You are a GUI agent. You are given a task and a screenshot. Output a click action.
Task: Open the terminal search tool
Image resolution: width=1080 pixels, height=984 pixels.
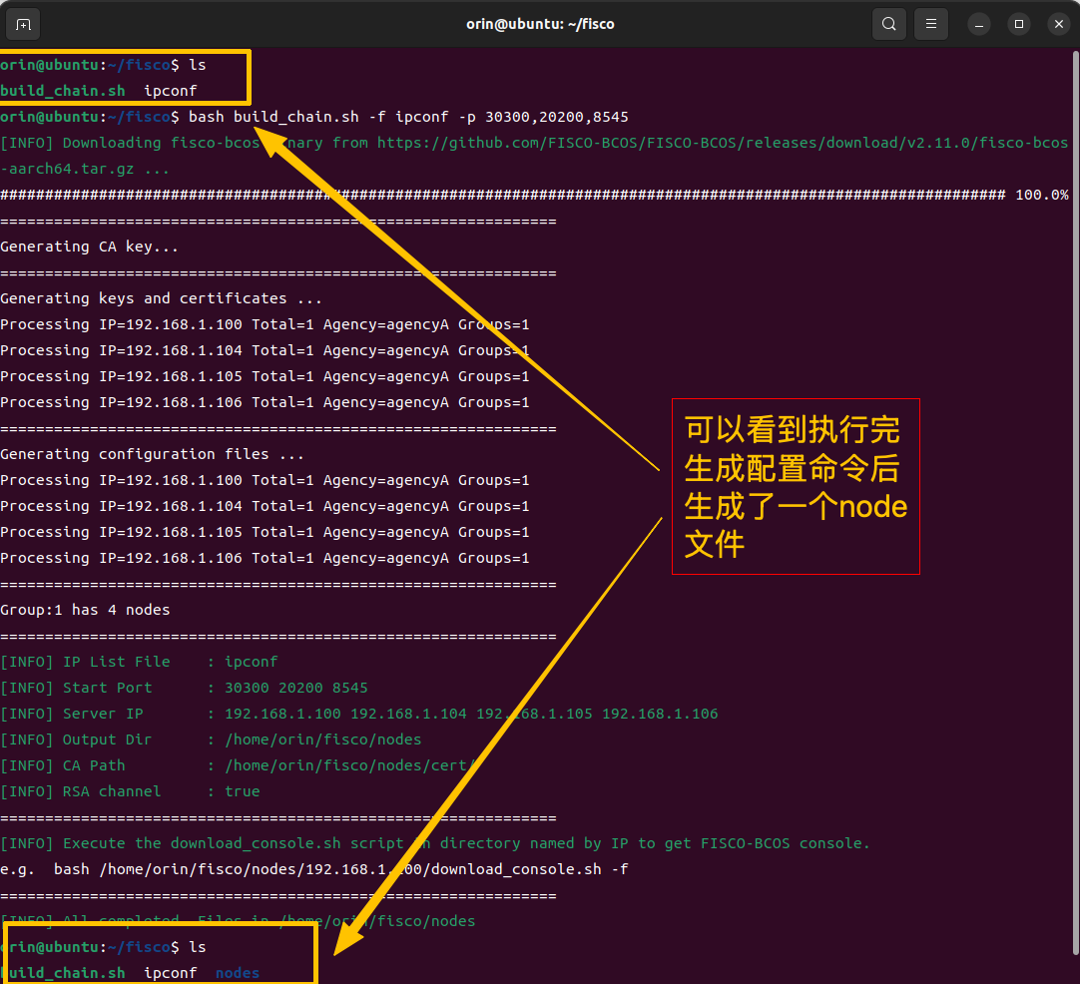coord(889,25)
